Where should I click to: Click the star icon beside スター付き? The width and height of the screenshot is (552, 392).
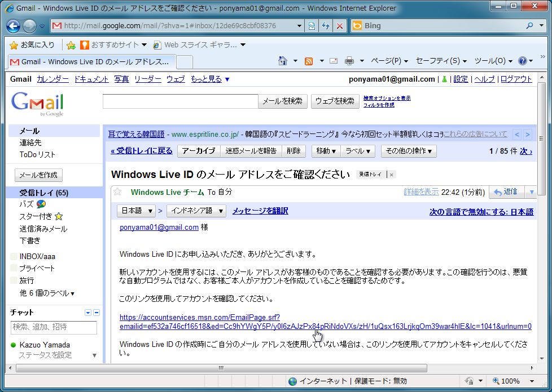tap(59, 216)
